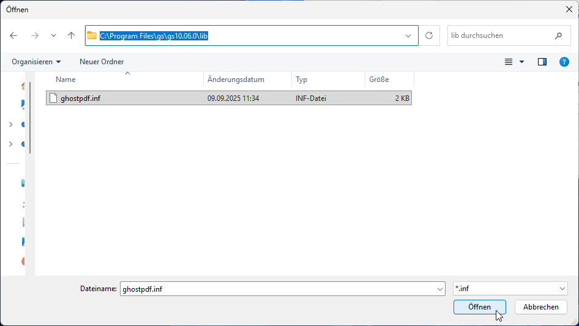Sort by Typ column header

point(328,80)
